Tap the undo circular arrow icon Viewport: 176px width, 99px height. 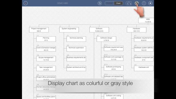click(x=100, y=3)
